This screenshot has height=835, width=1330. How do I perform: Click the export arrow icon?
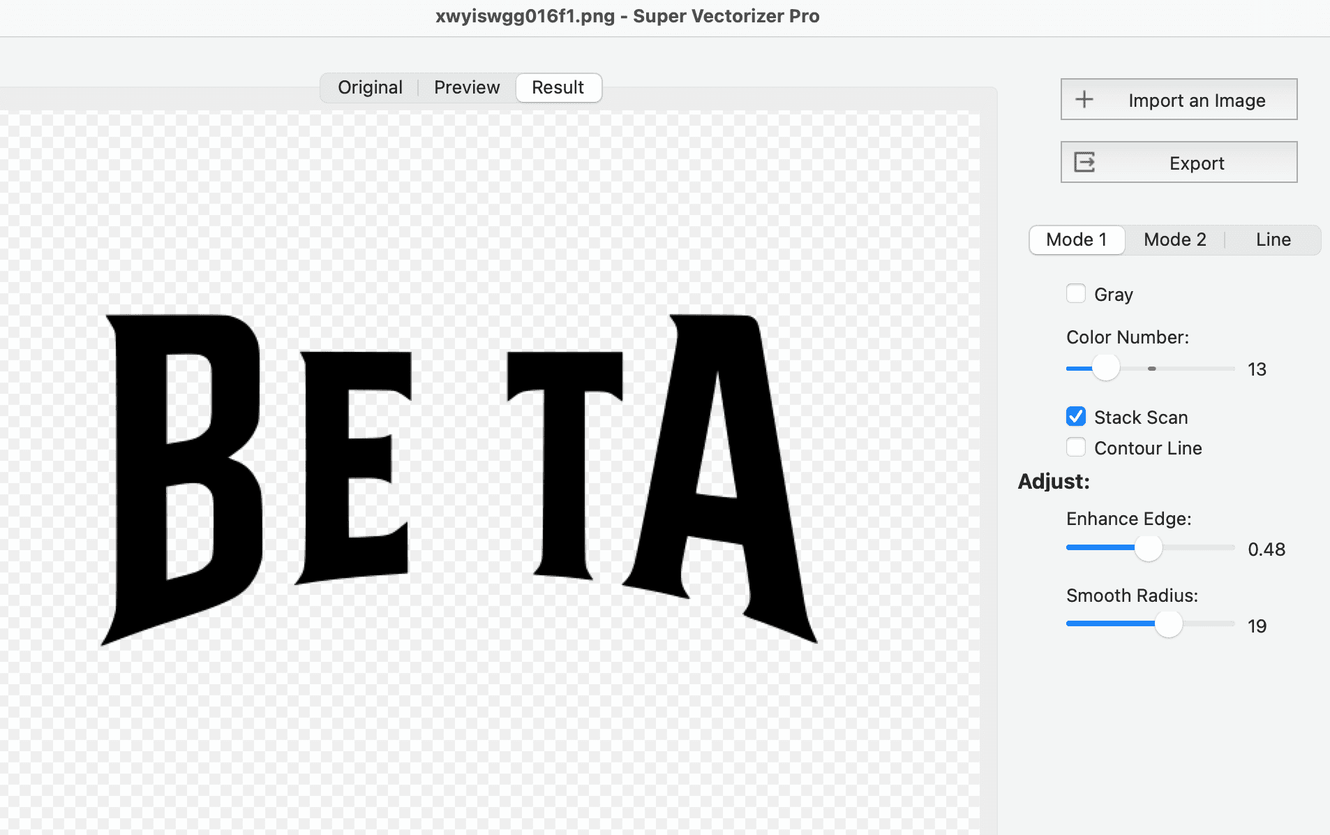click(x=1084, y=162)
